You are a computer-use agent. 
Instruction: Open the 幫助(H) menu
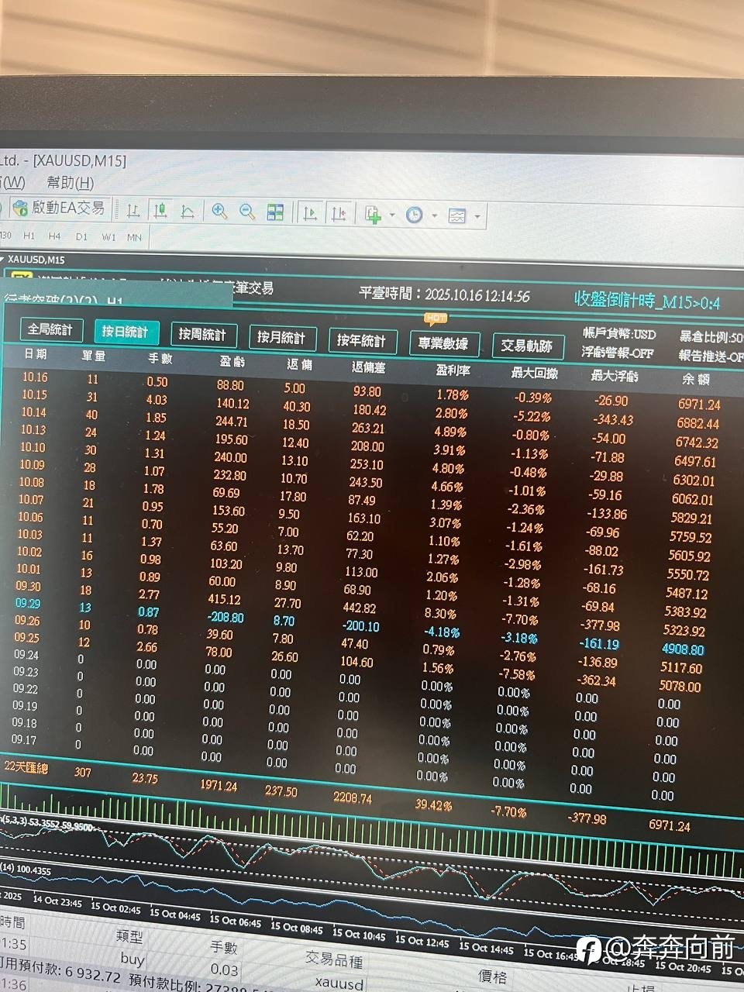click(x=71, y=182)
